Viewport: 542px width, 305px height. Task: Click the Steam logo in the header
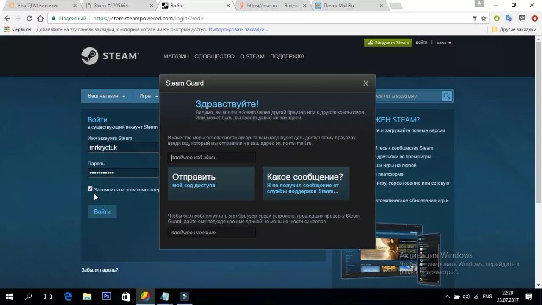(x=110, y=56)
